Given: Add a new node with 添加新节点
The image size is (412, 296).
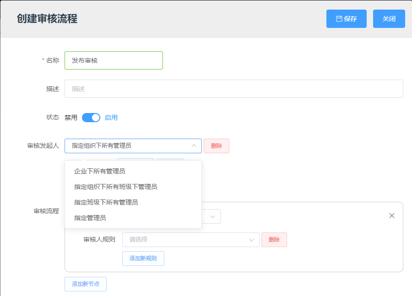Looking at the screenshot, I should tap(85, 284).
